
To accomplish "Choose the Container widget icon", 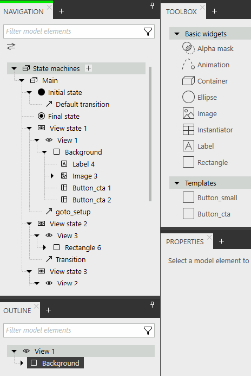I will (x=188, y=81).
